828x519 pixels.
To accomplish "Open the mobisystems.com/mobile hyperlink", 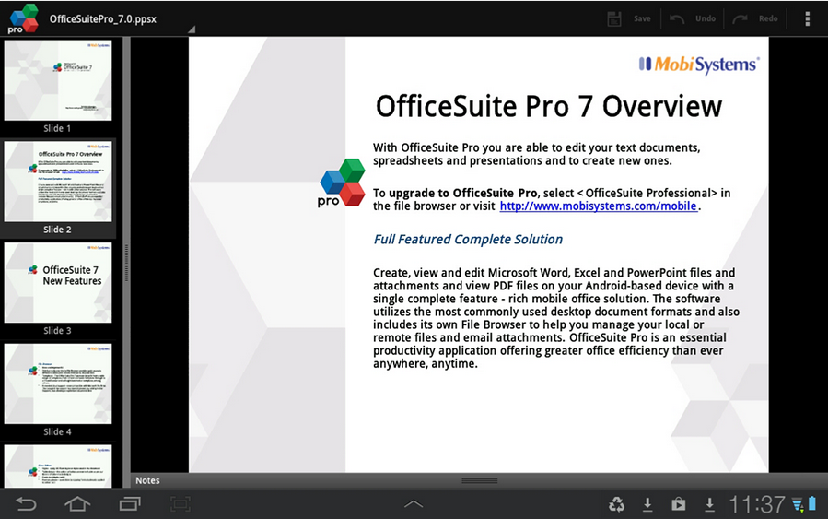I will [x=599, y=206].
